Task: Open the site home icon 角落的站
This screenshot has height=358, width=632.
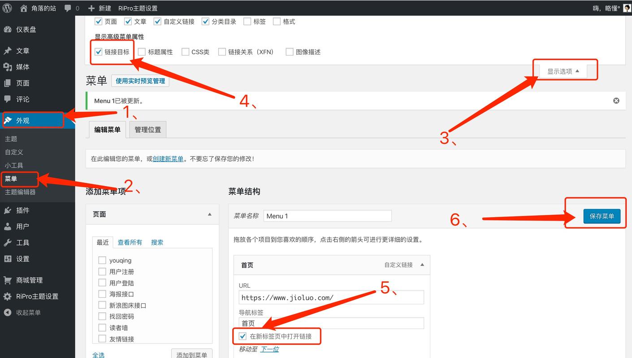Action: pos(24,8)
